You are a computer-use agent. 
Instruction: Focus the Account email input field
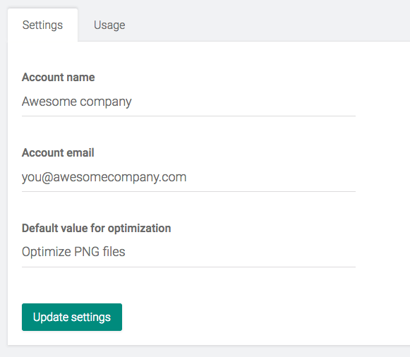coord(188,177)
